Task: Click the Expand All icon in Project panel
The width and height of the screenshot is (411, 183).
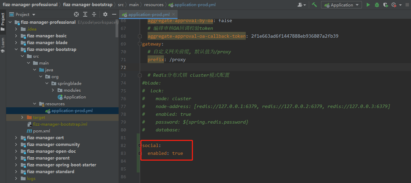Action: tap(85, 14)
